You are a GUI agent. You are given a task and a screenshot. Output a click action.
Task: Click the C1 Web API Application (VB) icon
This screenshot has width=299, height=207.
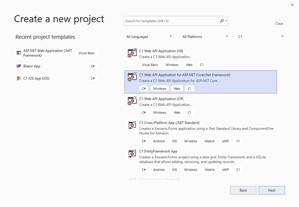tap(132, 53)
